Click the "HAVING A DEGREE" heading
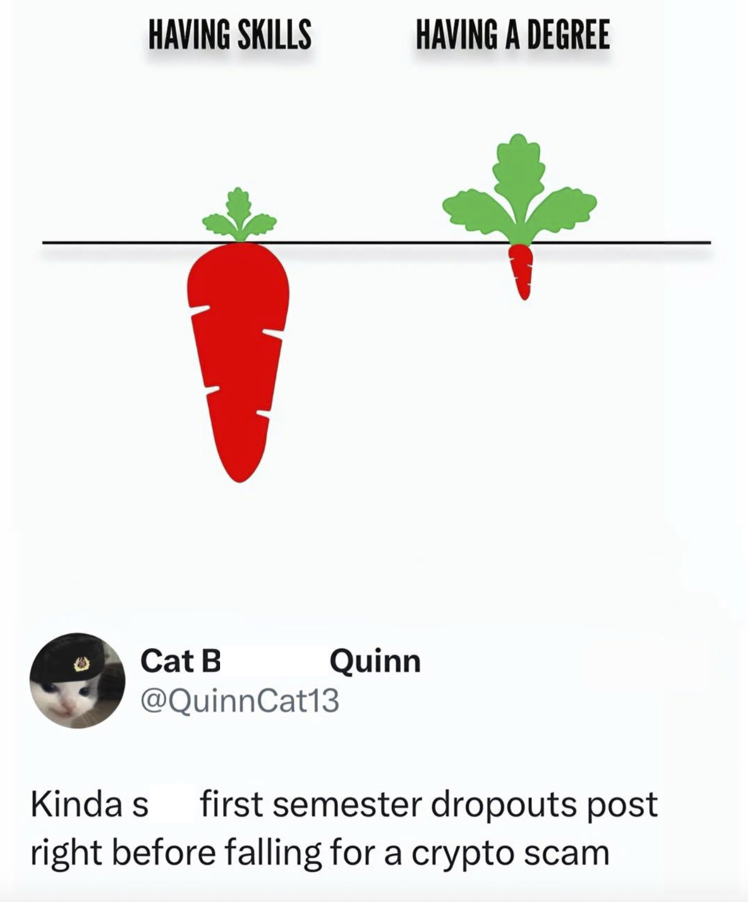This screenshot has width=748, height=902. pos(512,34)
